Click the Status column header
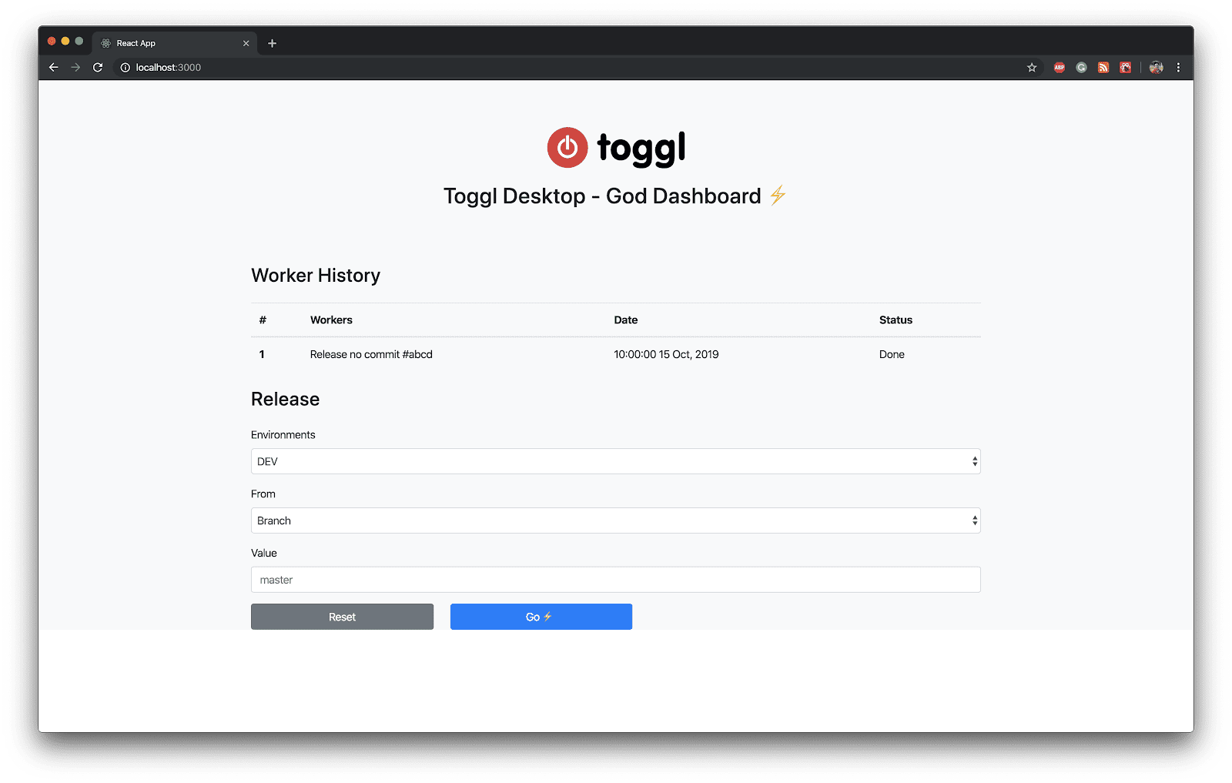The width and height of the screenshot is (1232, 783). point(896,320)
